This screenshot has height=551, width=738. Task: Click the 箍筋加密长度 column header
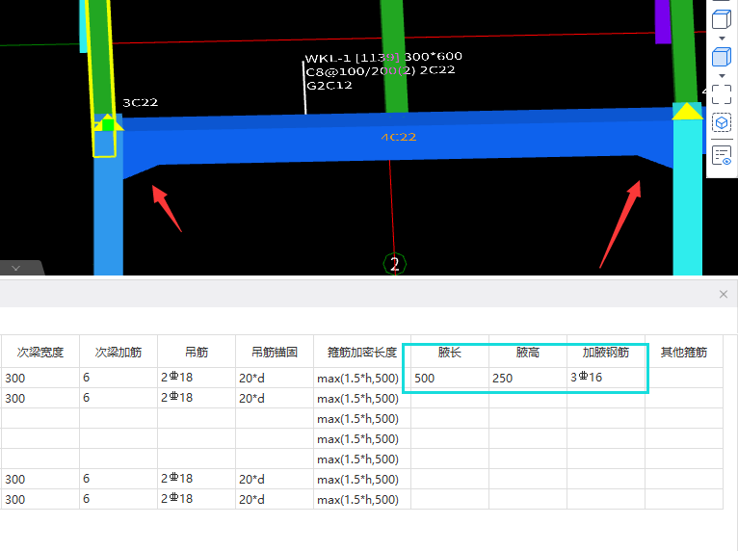[x=362, y=352]
